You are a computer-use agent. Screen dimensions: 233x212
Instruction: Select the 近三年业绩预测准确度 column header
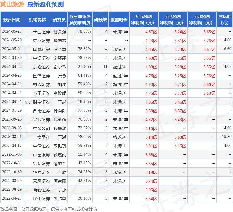point(80,19)
